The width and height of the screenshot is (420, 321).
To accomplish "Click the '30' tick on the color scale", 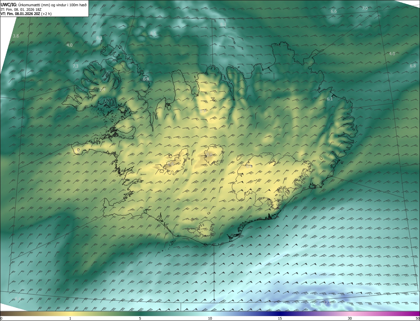I will 350,318.
